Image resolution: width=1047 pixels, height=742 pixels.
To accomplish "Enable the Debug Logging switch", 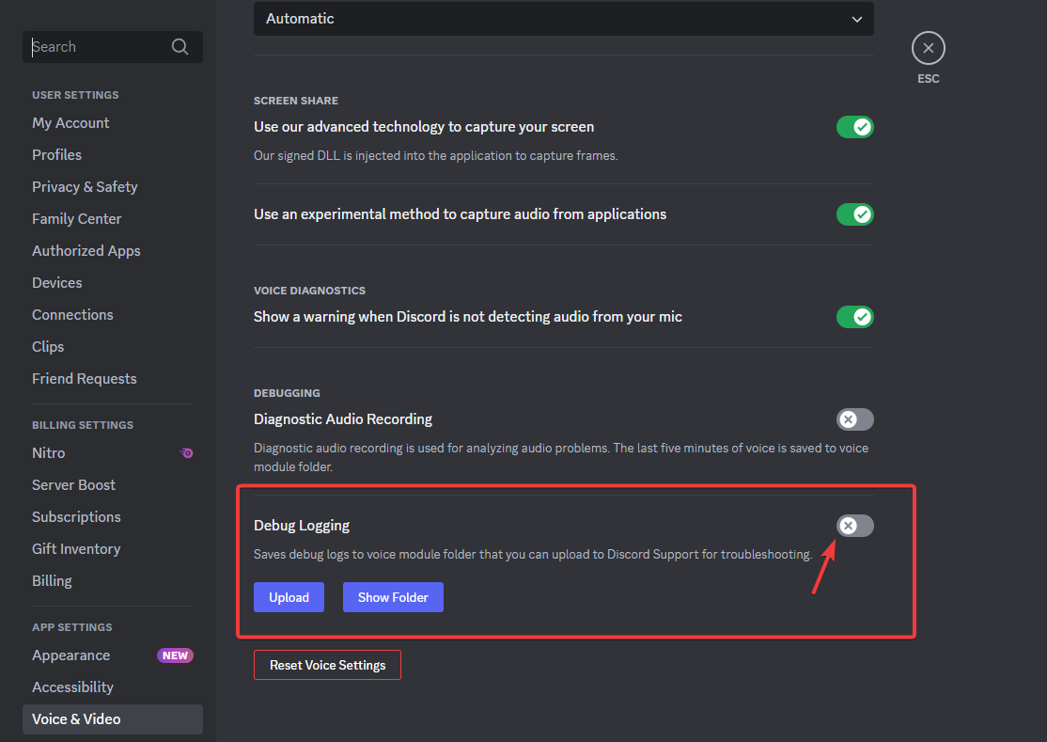I will coord(854,526).
